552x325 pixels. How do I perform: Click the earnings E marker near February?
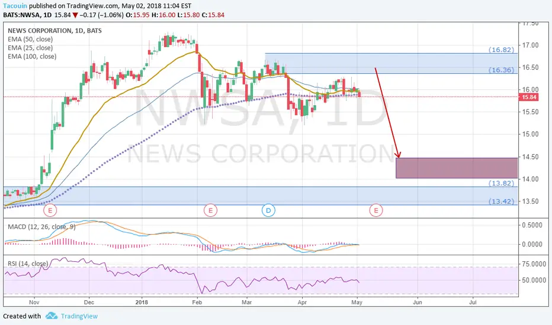pos(210,210)
